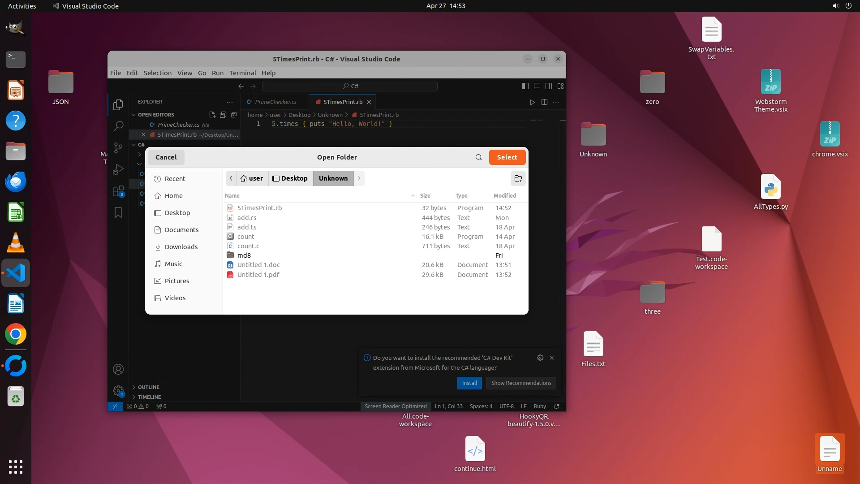Screen dimensions: 860x484
Task: Toggle the secondary side bar layout icon
Action: coord(549,86)
